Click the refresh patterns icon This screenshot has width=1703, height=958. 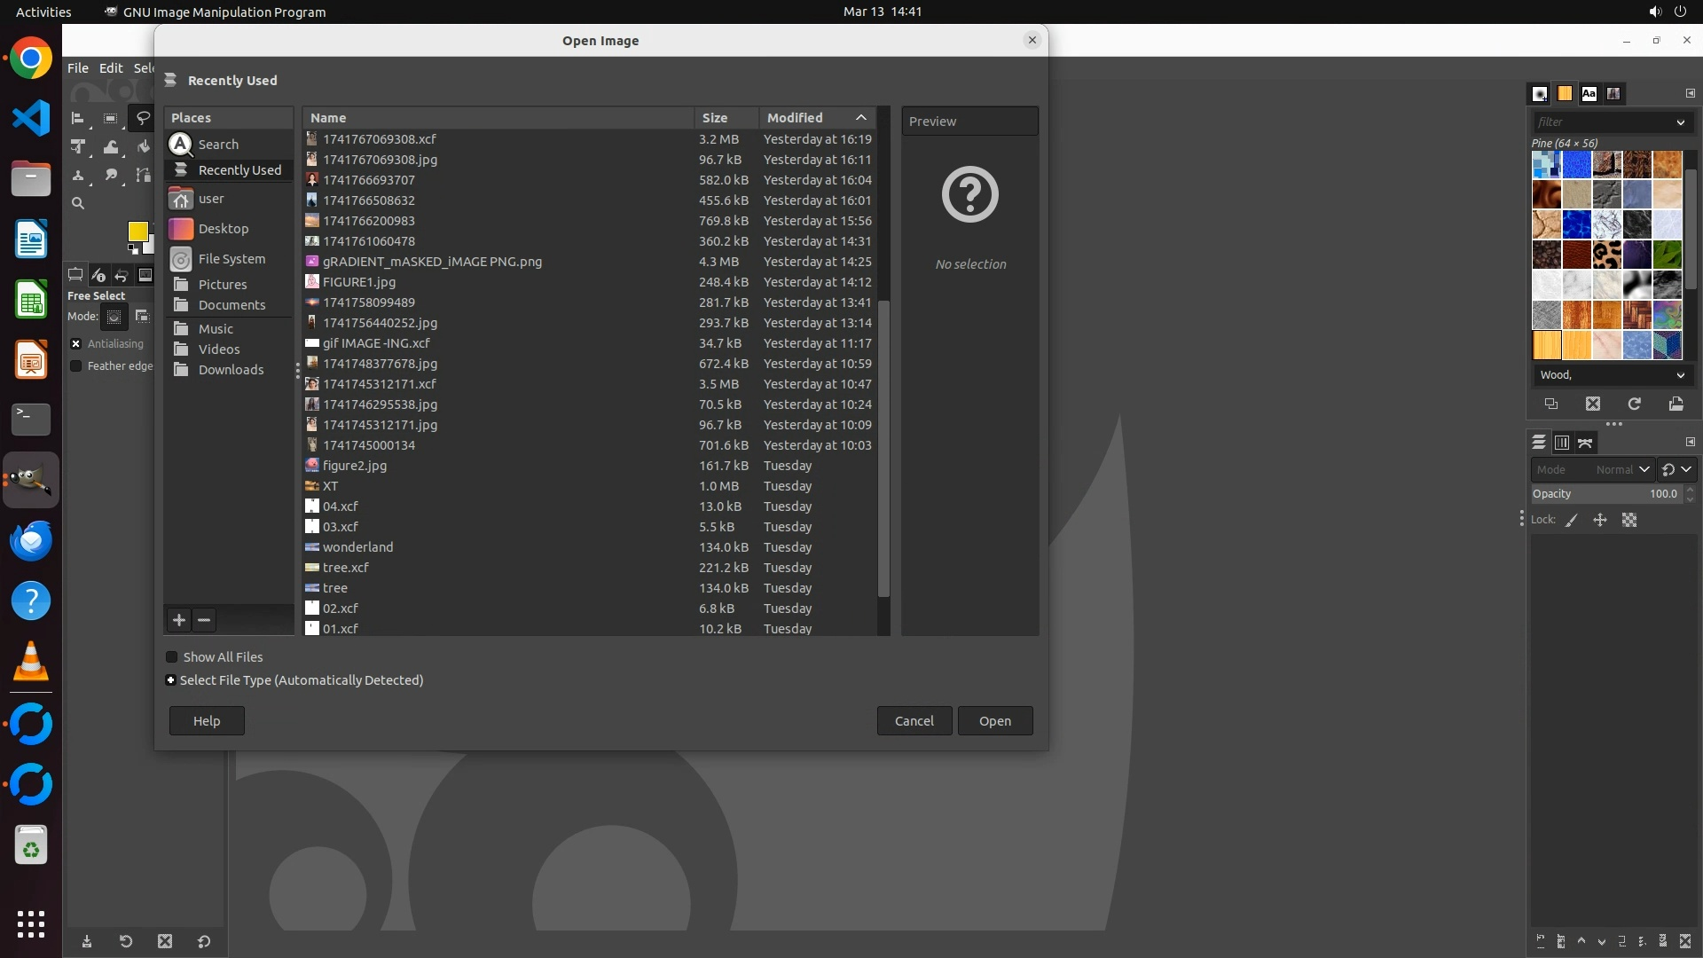tap(1634, 404)
